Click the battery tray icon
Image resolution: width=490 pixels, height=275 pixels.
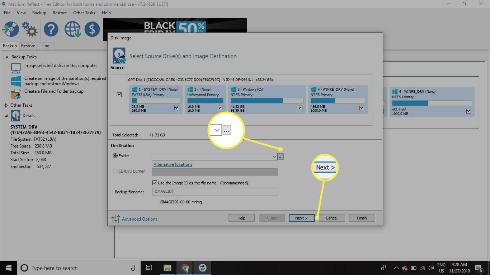[x=414, y=268]
